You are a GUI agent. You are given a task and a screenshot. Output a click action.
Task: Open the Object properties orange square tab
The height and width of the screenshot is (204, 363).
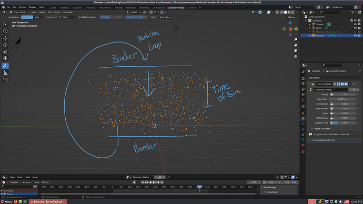pos(303,114)
